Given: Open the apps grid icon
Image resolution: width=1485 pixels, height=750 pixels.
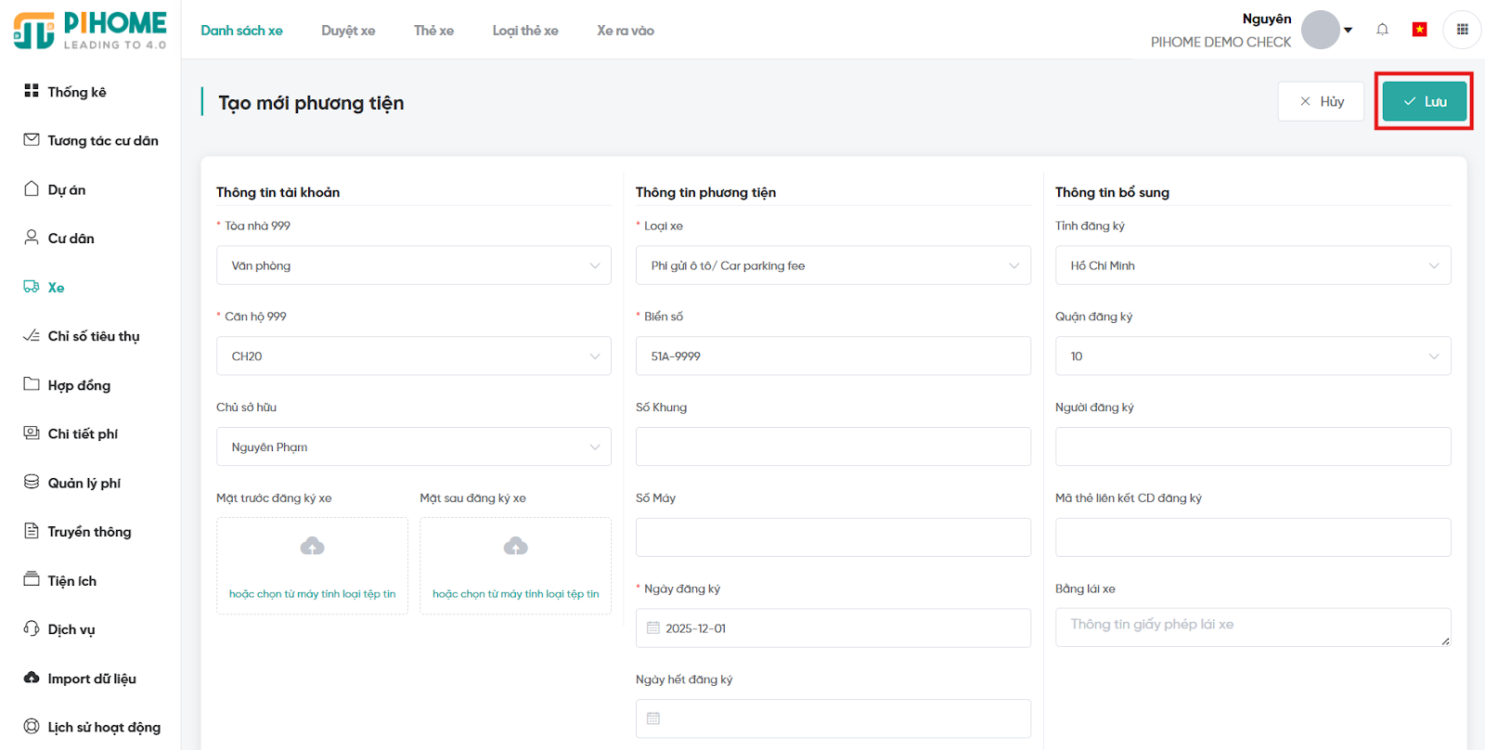Looking at the screenshot, I should (x=1462, y=30).
